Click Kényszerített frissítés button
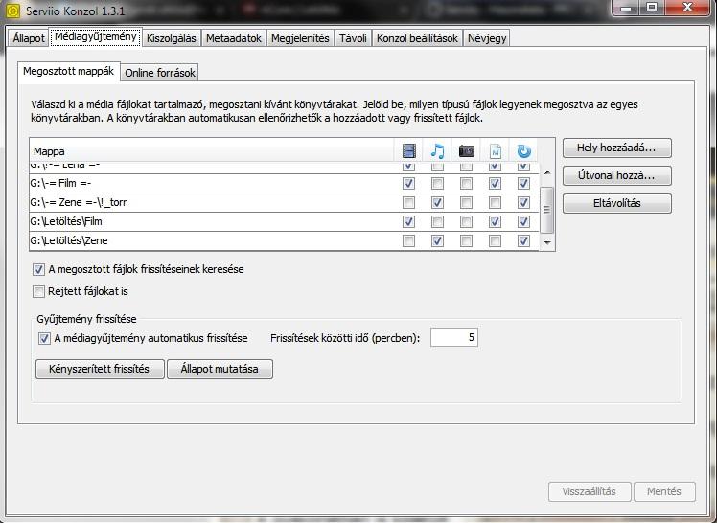The width and height of the screenshot is (717, 523). click(x=100, y=369)
